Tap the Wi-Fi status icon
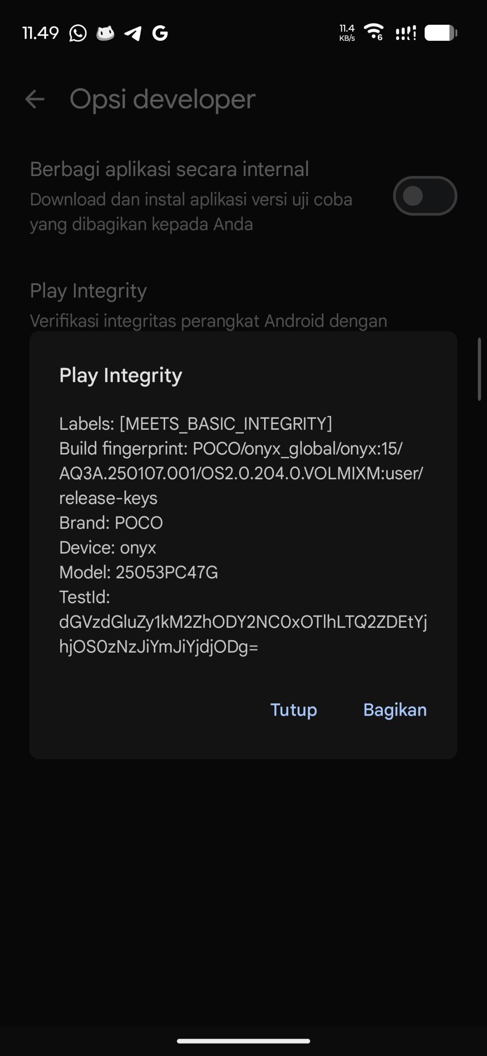This screenshot has height=1056, width=487. coord(374,32)
